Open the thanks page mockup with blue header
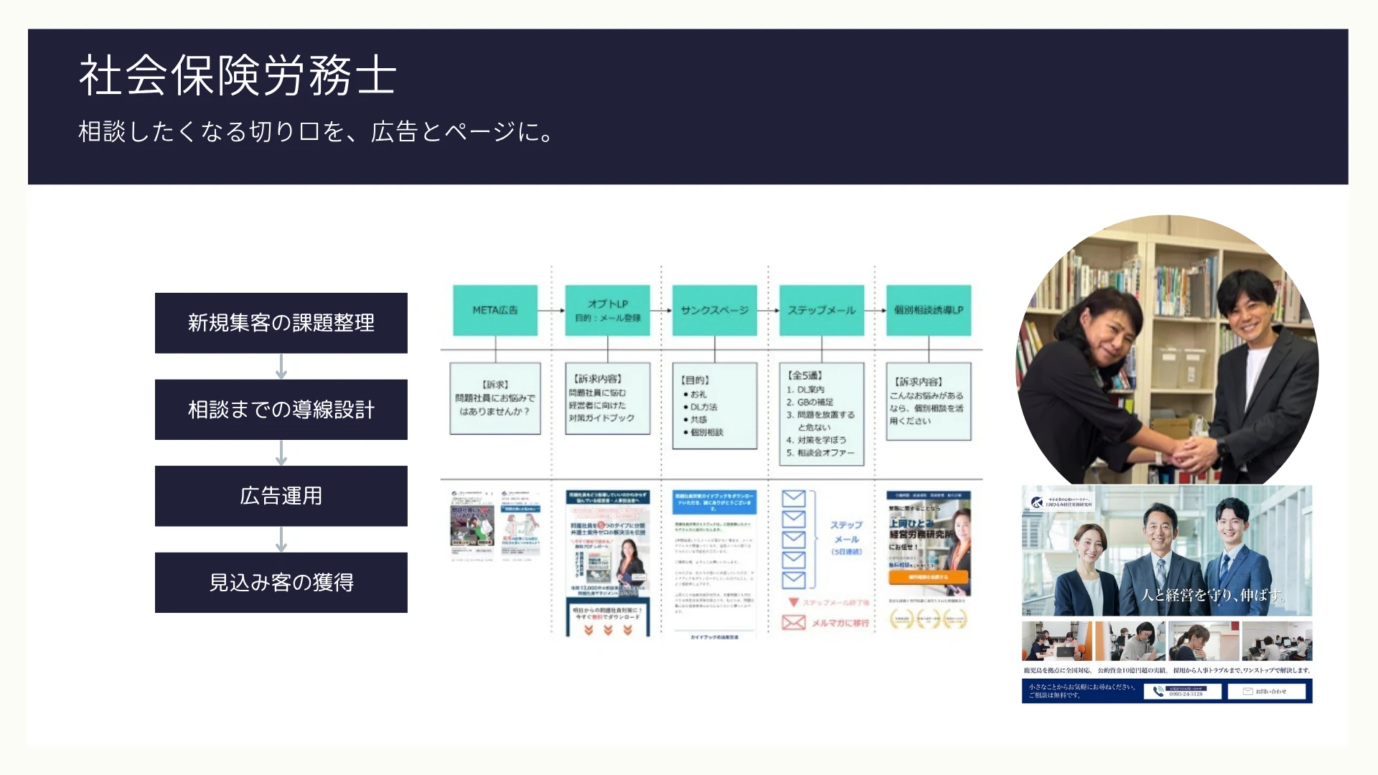This screenshot has width=1378, height=775. pyautogui.click(x=715, y=565)
